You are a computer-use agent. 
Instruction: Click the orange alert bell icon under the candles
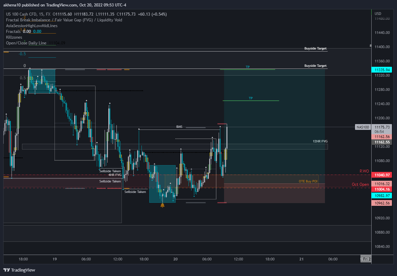click(162, 205)
